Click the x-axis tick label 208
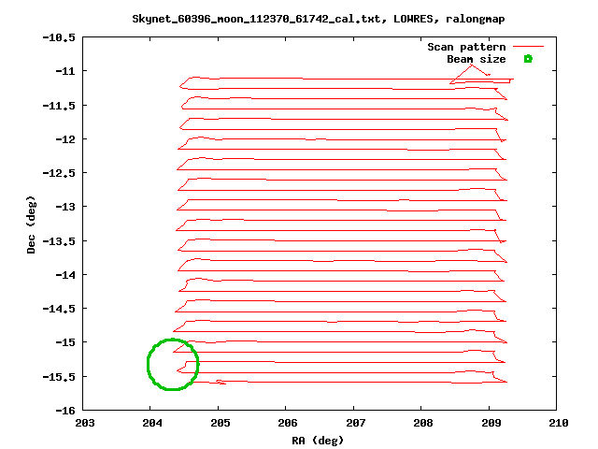The width and height of the screenshot is (598, 449). point(423,423)
